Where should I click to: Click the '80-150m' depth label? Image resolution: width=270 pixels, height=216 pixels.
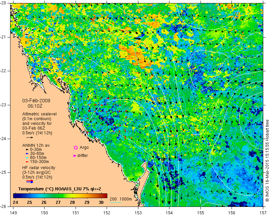[x=38, y=158]
